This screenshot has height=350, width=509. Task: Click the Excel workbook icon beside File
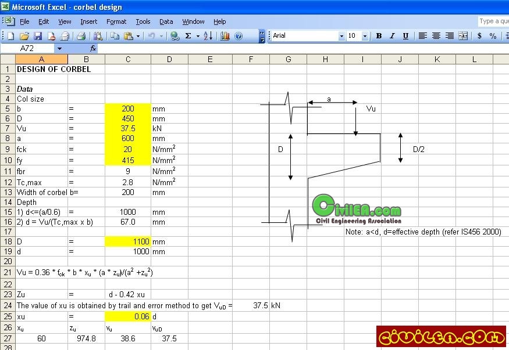(x=10, y=21)
